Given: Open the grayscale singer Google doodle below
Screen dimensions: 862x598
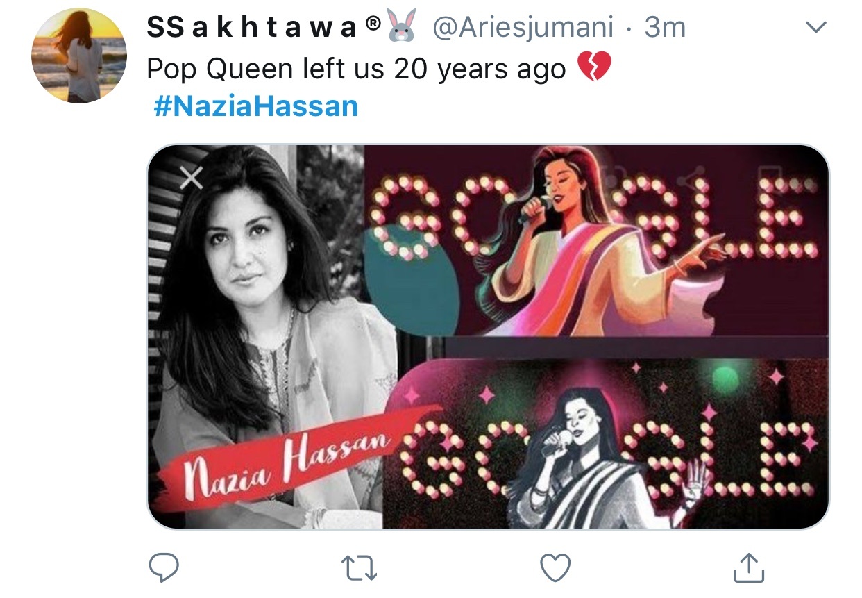Looking at the screenshot, I should [x=606, y=443].
